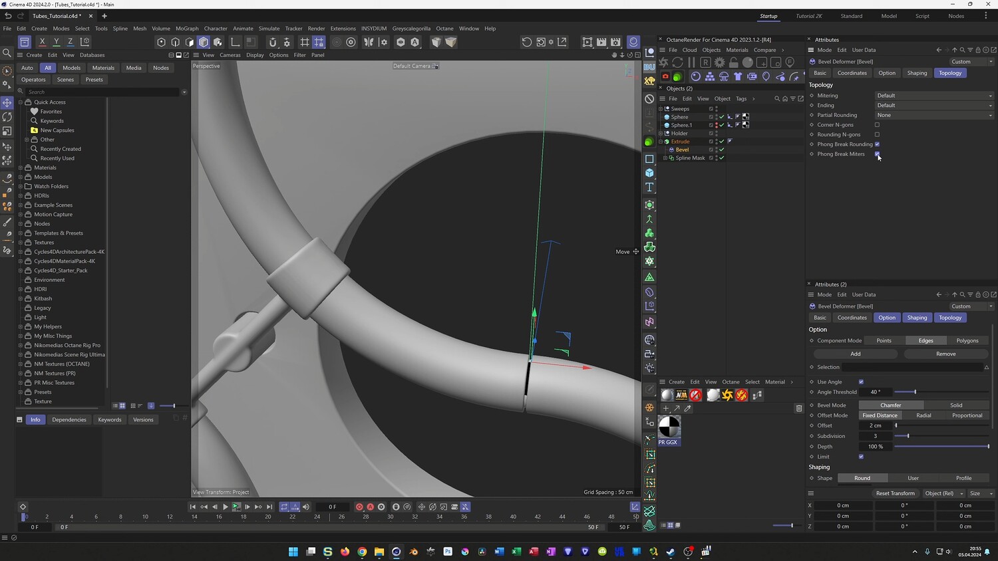Click the Octane render region R icon

[705, 62]
